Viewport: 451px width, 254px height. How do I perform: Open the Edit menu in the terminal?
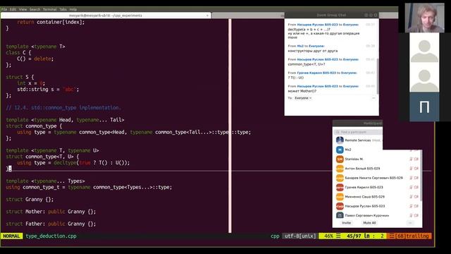click(x=13, y=9)
